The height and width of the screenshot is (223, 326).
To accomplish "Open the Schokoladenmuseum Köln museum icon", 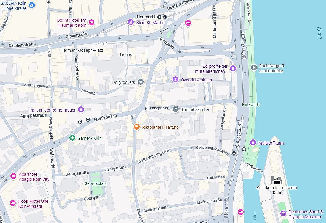I will click(277, 180).
